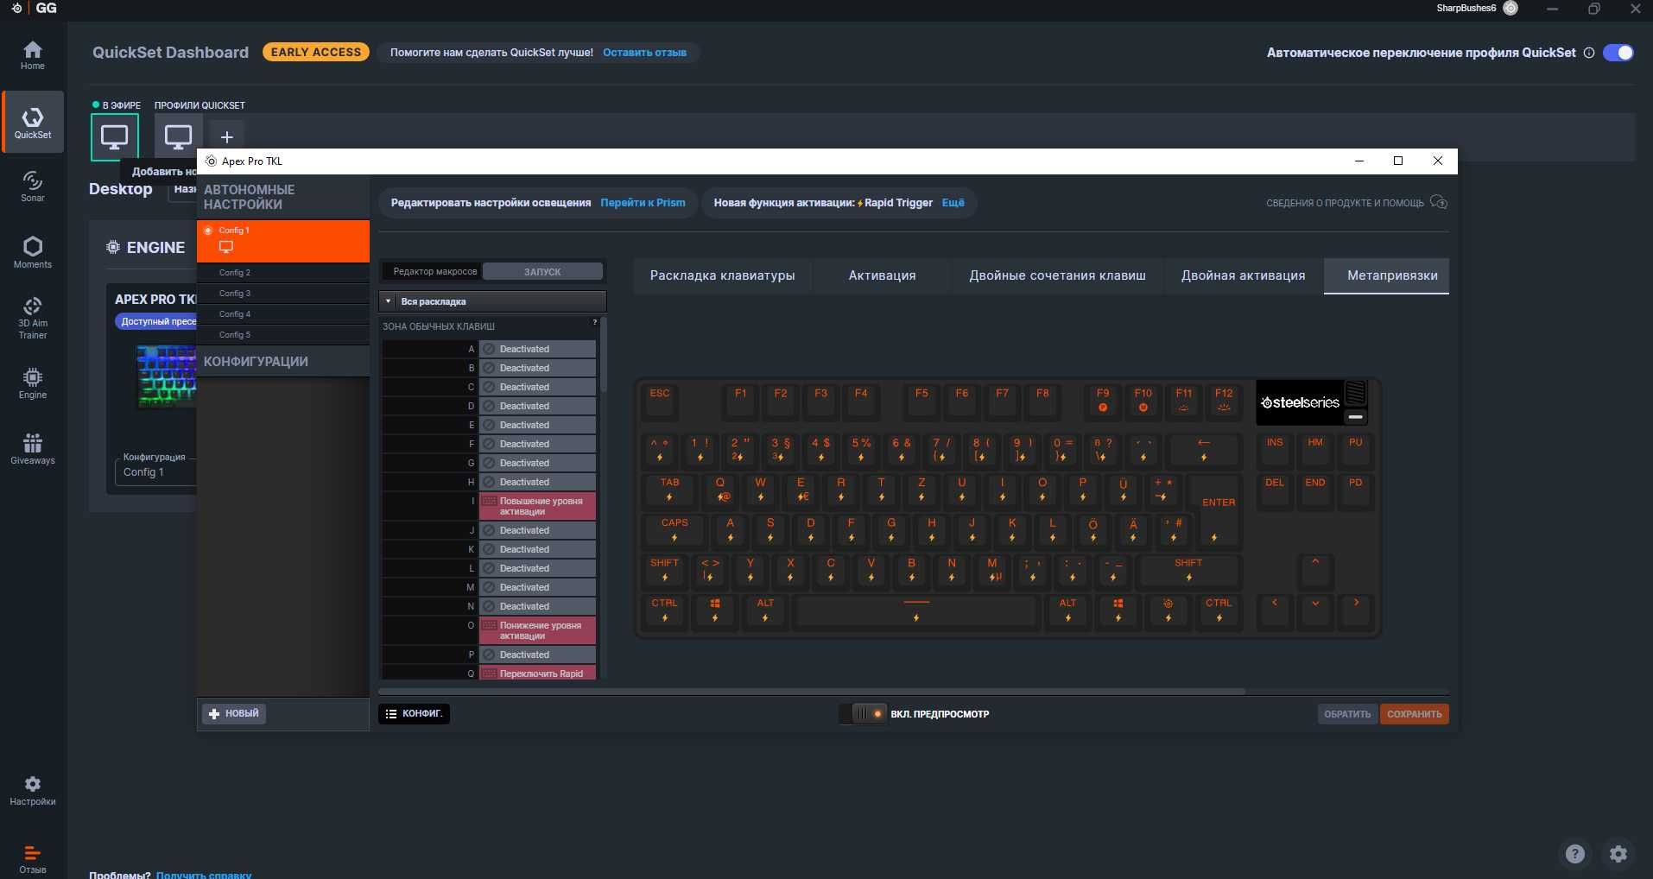This screenshot has height=879, width=1653.
Task: Open Engine in the GG sidebar
Action: pos(33,383)
